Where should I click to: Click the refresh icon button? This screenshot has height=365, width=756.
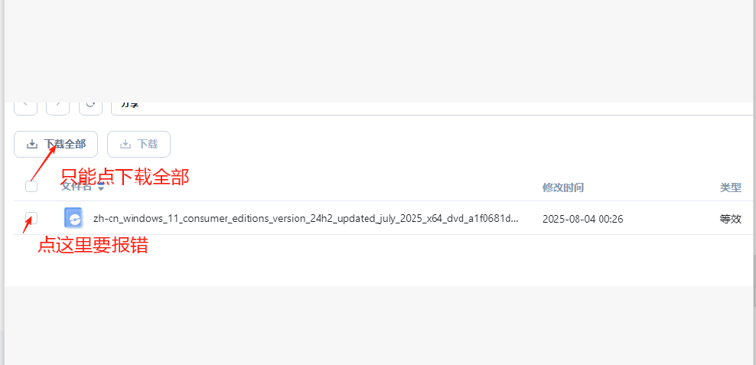(90, 108)
